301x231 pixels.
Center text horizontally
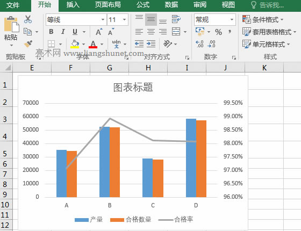[x=151, y=32]
